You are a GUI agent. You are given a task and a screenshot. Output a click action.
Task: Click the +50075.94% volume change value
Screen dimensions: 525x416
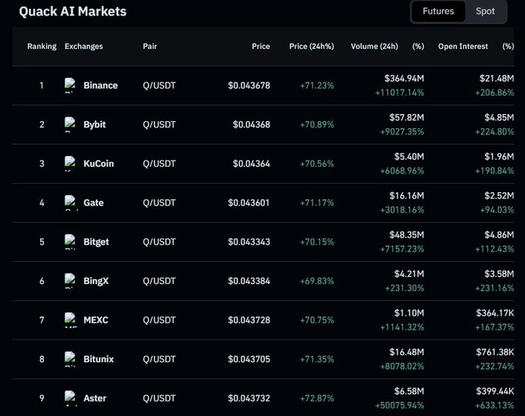coord(399,406)
